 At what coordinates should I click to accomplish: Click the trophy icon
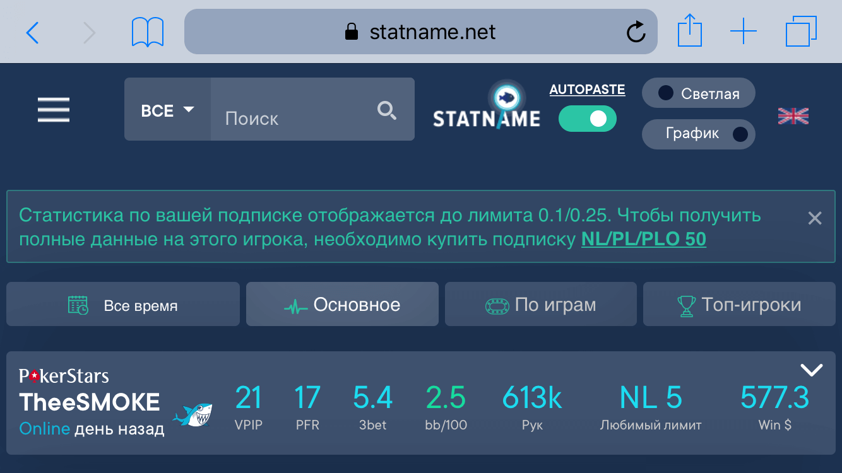coord(686,306)
